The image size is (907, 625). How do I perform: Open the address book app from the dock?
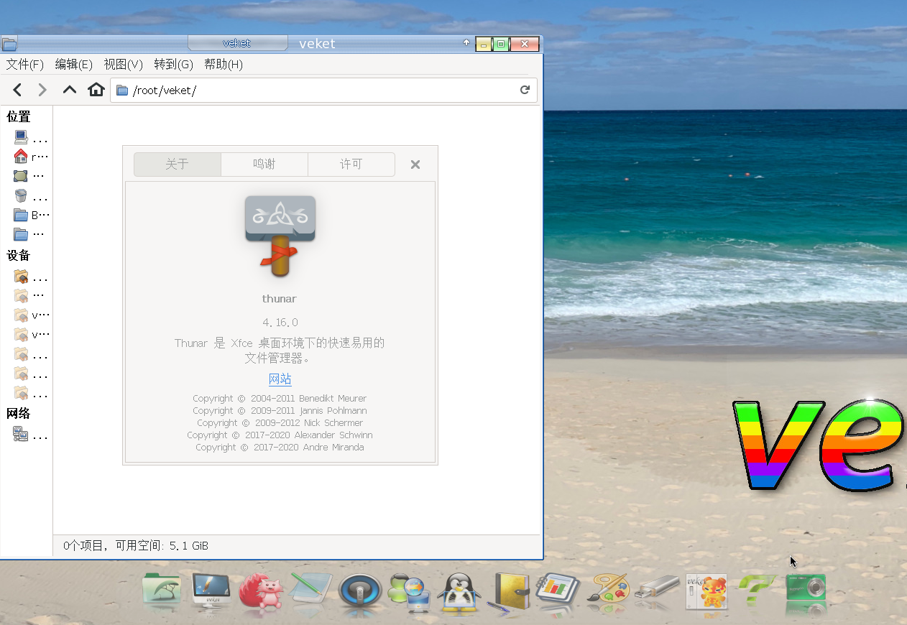[509, 591]
